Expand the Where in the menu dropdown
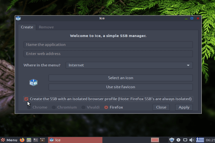The height and width of the screenshot is (143, 215). click(129, 65)
